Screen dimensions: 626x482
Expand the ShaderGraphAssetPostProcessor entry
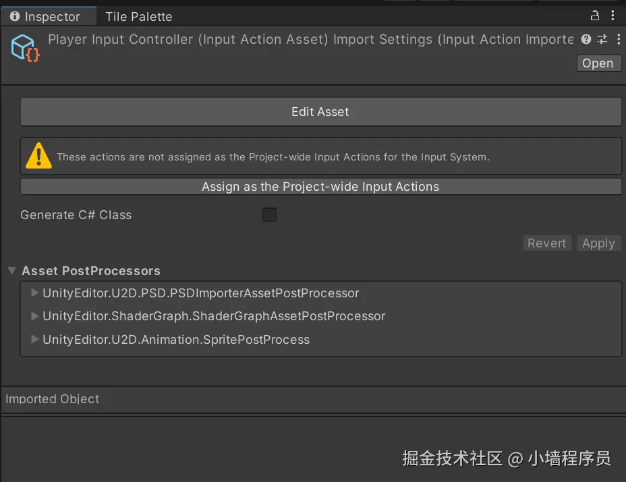coord(35,316)
